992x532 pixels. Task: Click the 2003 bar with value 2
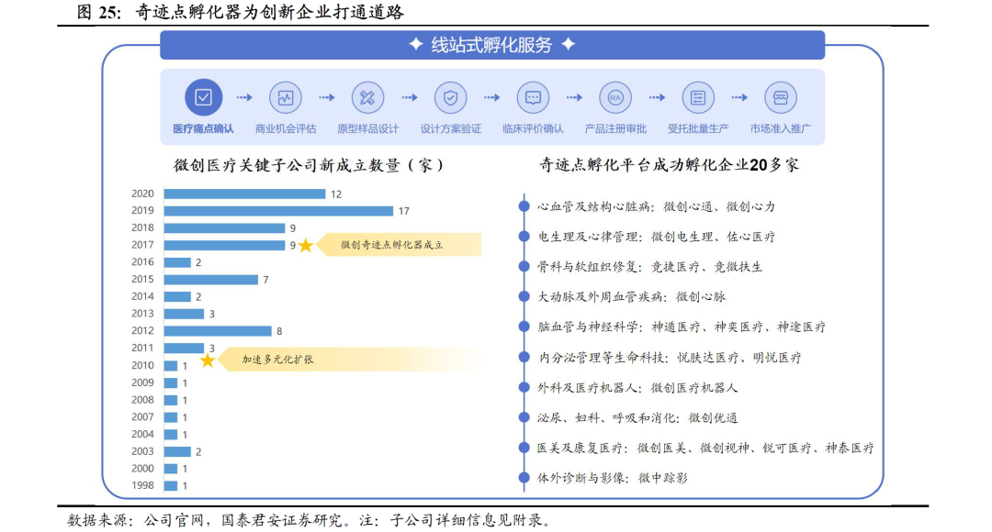coord(178,452)
